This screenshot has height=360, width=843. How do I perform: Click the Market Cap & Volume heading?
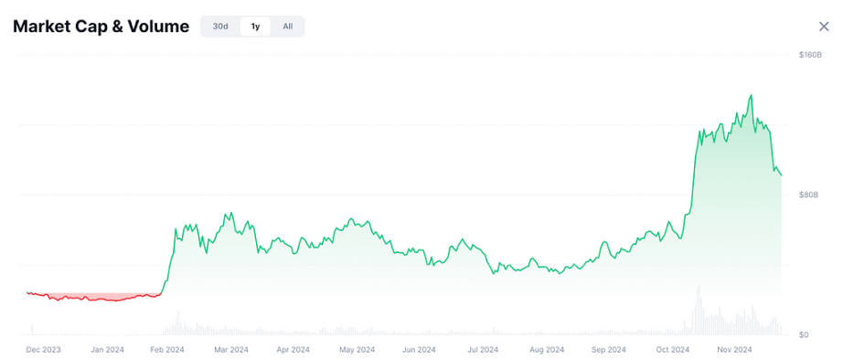pos(101,26)
